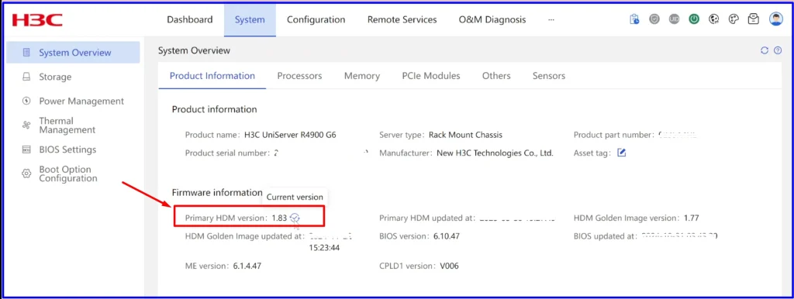This screenshot has width=794, height=299.
Task: Open the clipboard task schedule icon
Action: tap(634, 19)
